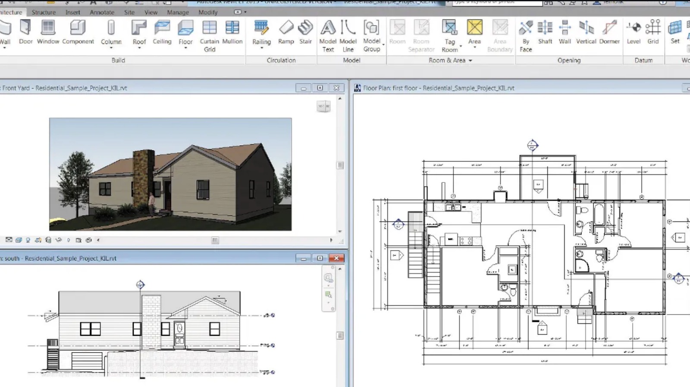Screen dimensions: 690x387
Task: Click the Tag Room tool
Action: pyautogui.click(x=449, y=36)
